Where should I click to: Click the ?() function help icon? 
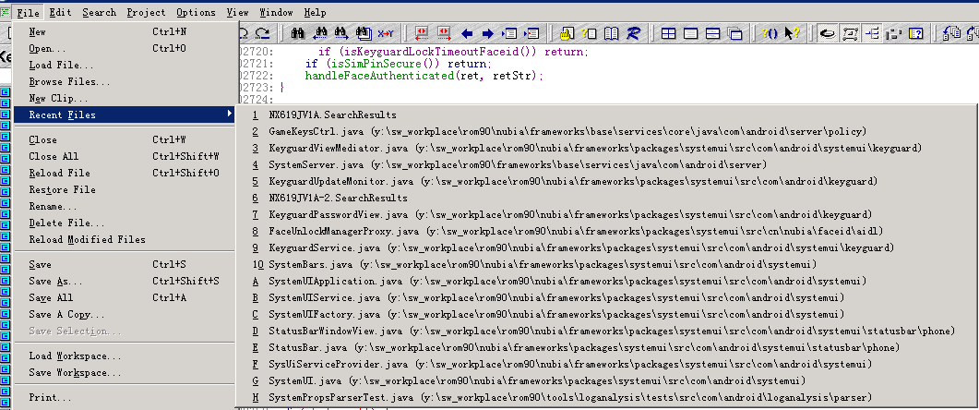(x=770, y=33)
